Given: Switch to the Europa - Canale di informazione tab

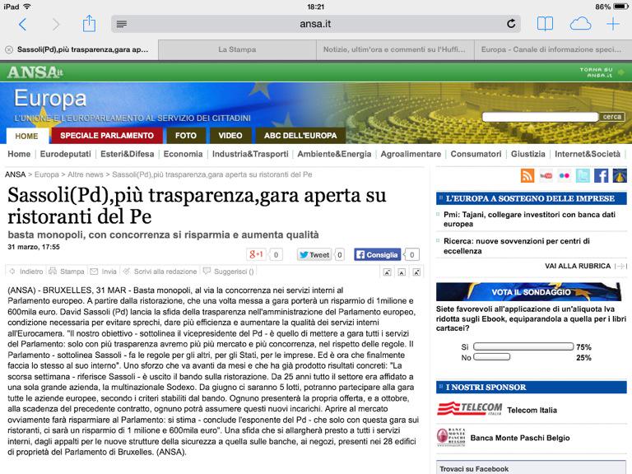Looking at the screenshot, I should pos(553,49).
